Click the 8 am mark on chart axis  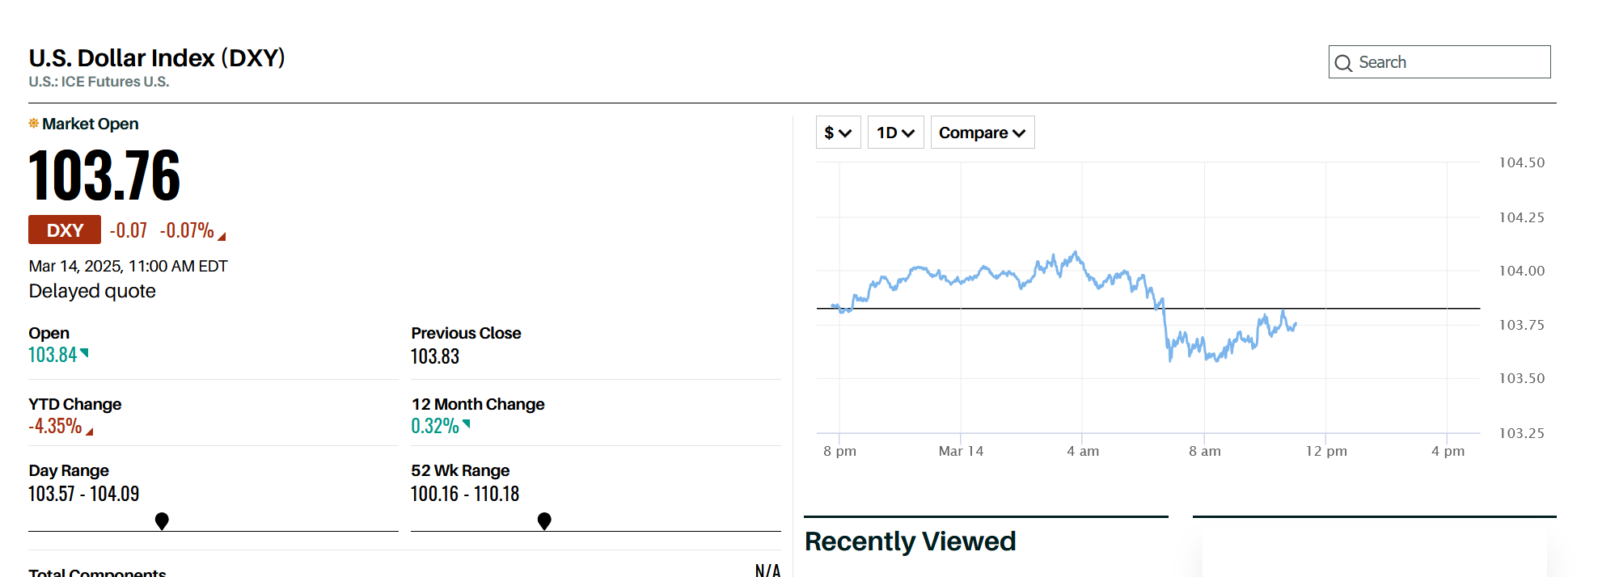pyautogui.click(x=1204, y=451)
